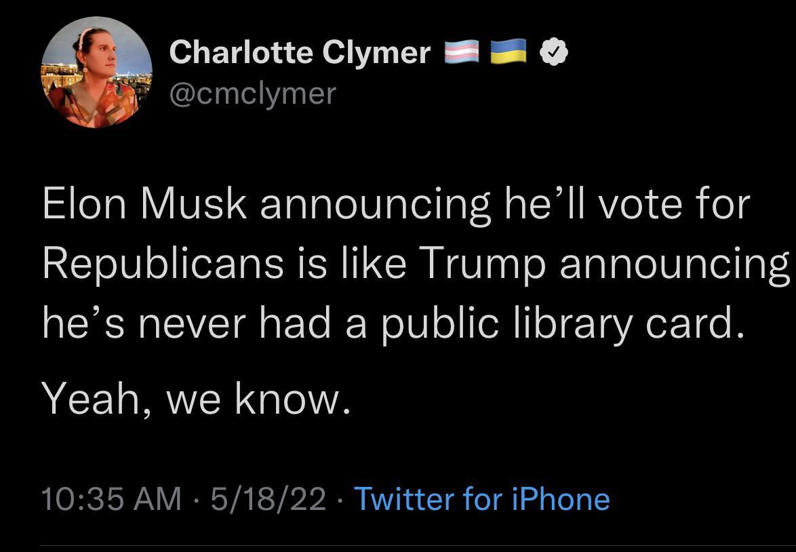Click the separator dot before Twitter for iPhone
This screenshot has height=552, width=796.
click(x=339, y=499)
